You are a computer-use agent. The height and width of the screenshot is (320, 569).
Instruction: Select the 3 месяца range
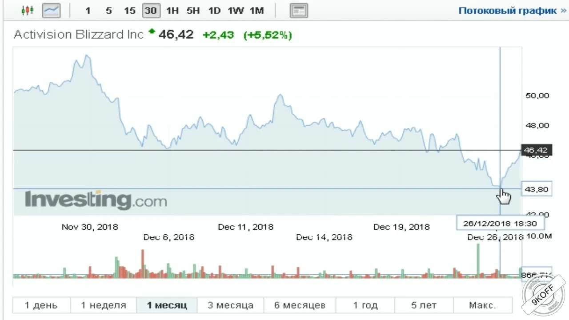[x=230, y=305]
